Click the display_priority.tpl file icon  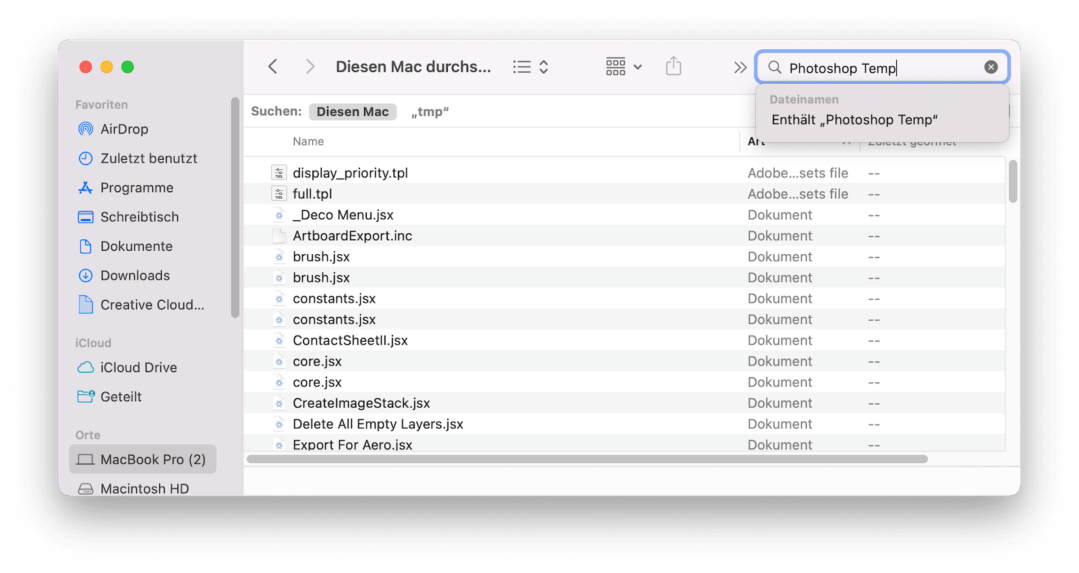(279, 173)
